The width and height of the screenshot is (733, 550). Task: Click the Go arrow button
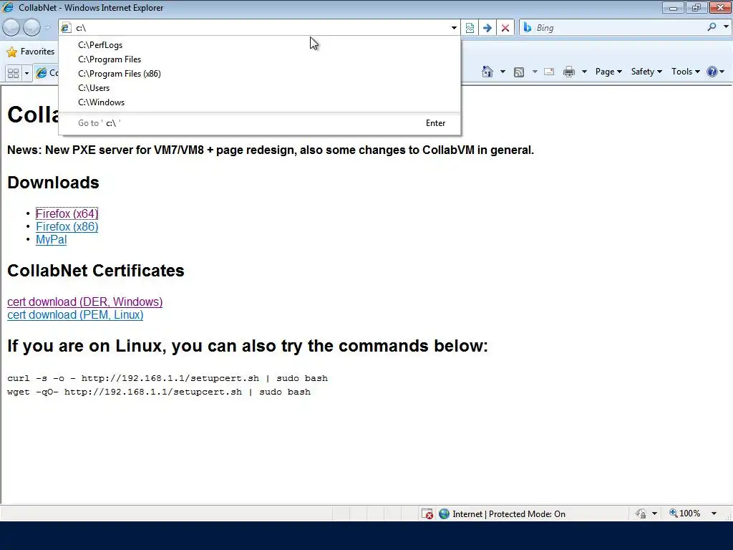[x=487, y=28]
